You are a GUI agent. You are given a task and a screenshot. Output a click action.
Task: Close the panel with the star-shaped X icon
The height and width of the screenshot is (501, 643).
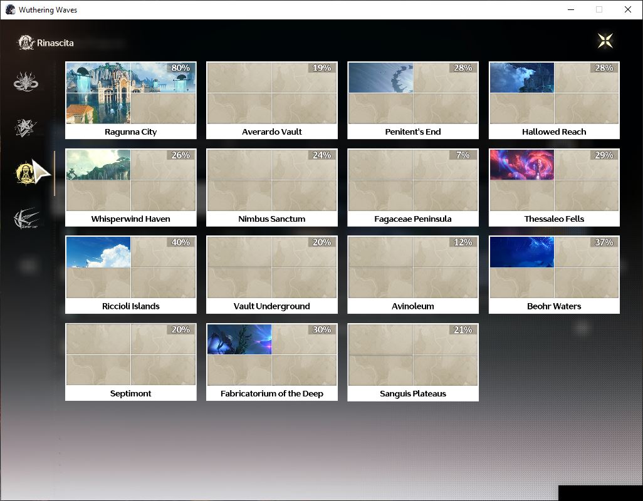click(x=605, y=41)
